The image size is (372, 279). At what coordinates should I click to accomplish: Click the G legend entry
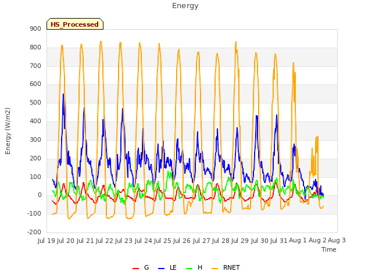(x=141, y=267)
